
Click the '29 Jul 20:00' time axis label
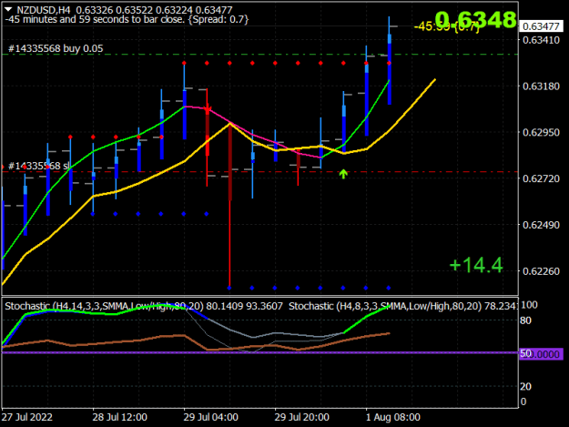302,417
